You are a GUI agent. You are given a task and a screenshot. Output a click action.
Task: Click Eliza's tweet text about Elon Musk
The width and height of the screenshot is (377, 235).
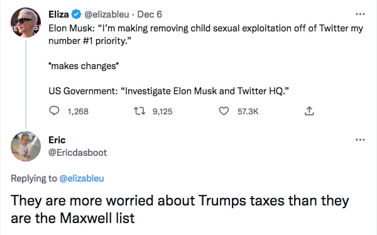pyautogui.click(x=205, y=60)
